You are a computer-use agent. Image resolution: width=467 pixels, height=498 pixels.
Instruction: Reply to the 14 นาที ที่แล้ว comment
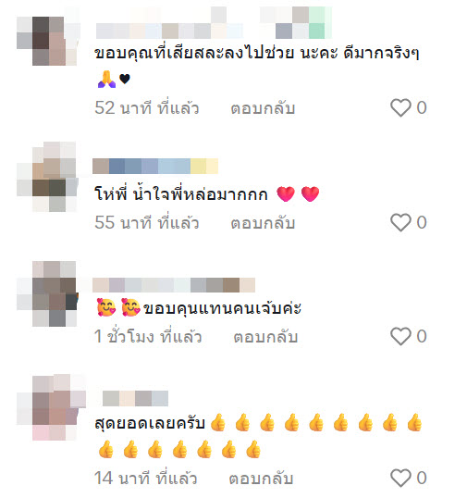261,479
